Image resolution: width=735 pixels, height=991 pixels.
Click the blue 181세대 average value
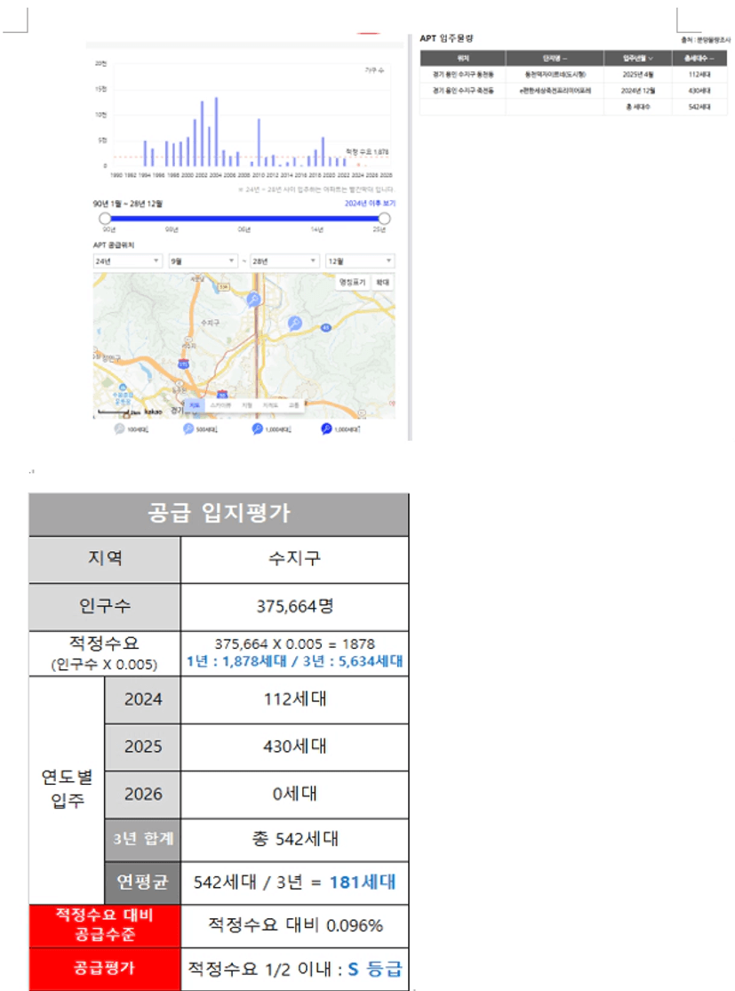(x=362, y=883)
